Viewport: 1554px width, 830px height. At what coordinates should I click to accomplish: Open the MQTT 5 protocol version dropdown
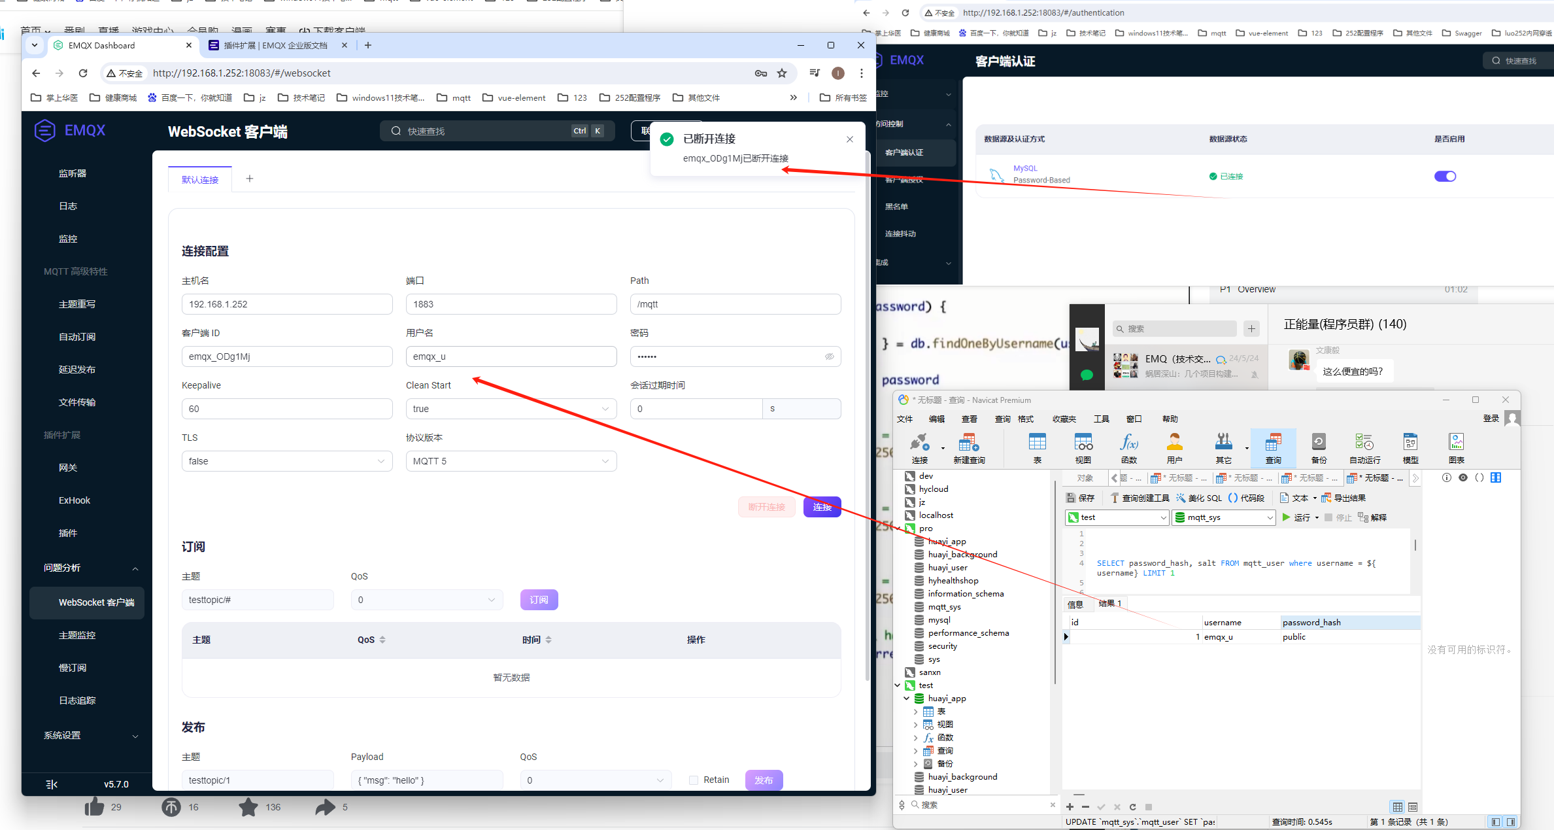511,461
